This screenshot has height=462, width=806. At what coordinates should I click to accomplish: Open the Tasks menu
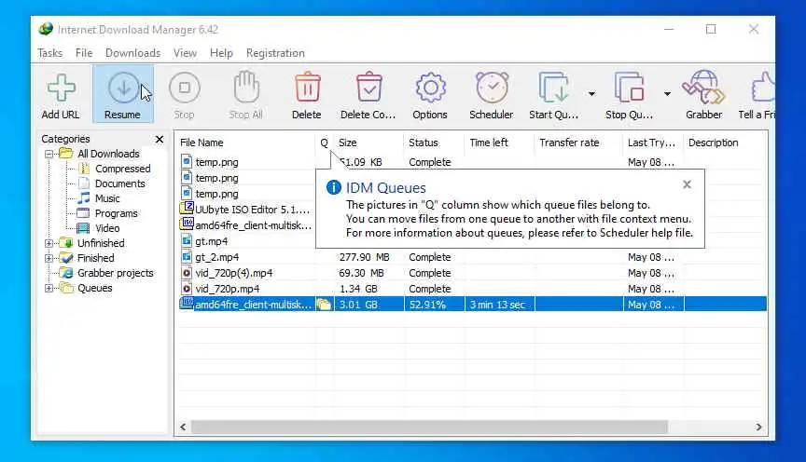(x=49, y=53)
